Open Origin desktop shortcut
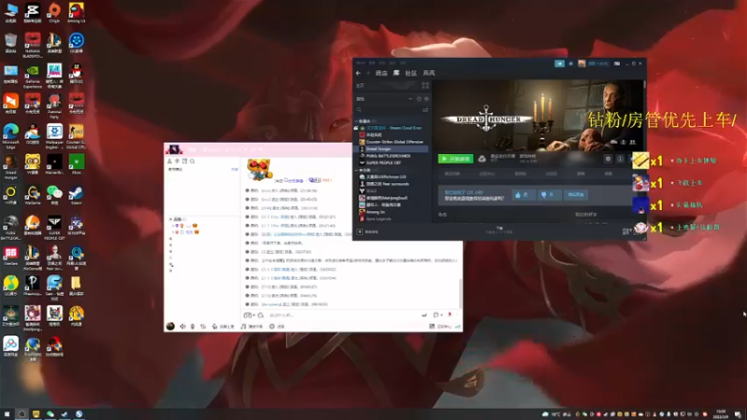 click(54, 12)
